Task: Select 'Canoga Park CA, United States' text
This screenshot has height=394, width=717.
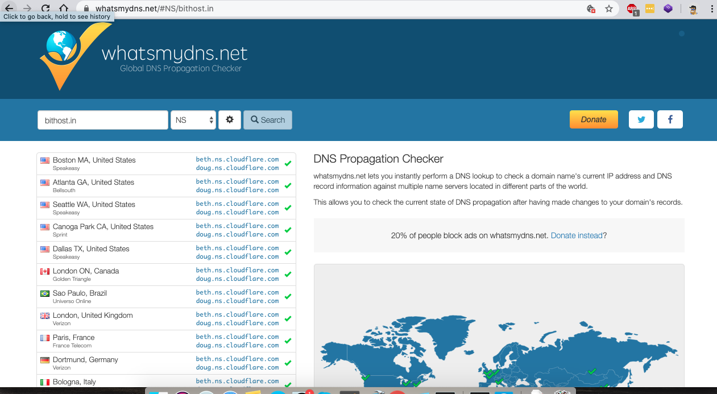Action: [103, 227]
